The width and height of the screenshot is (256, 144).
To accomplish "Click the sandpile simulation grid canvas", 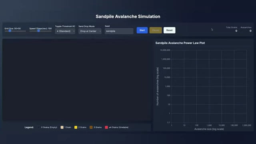I will [77, 80].
